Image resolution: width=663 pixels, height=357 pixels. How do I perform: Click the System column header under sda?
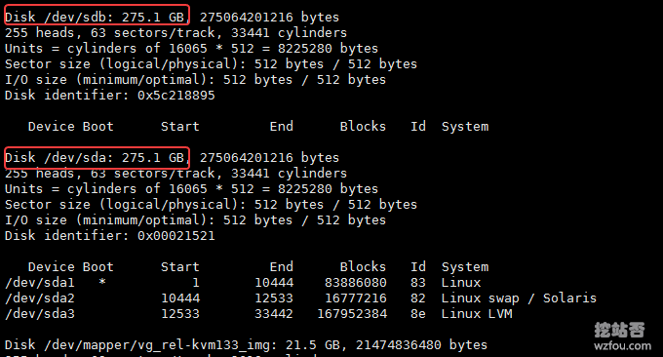pos(465,267)
